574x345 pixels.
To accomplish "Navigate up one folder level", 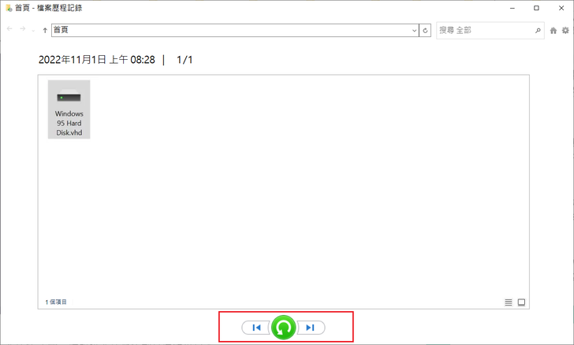I will [45, 31].
